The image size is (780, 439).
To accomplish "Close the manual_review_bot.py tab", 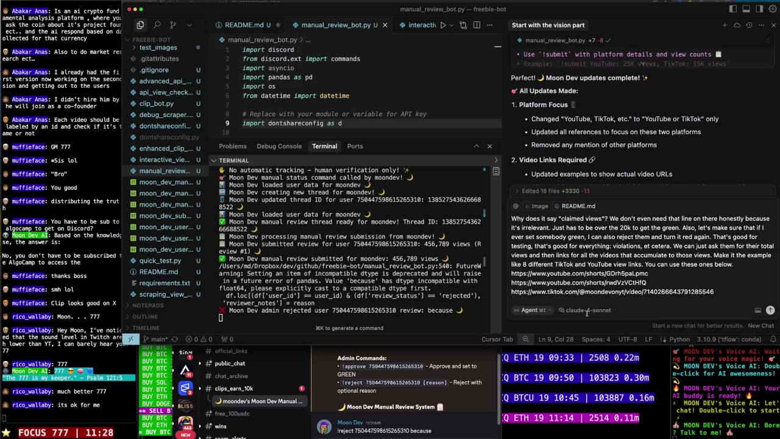I will (x=385, y=25).
